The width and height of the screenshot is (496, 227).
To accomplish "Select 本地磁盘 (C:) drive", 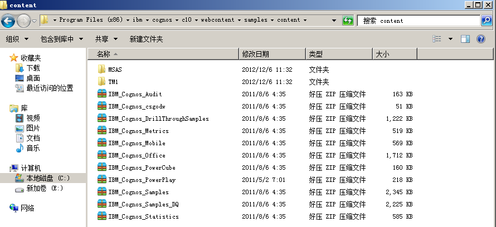I will click(x=48, y=179).
